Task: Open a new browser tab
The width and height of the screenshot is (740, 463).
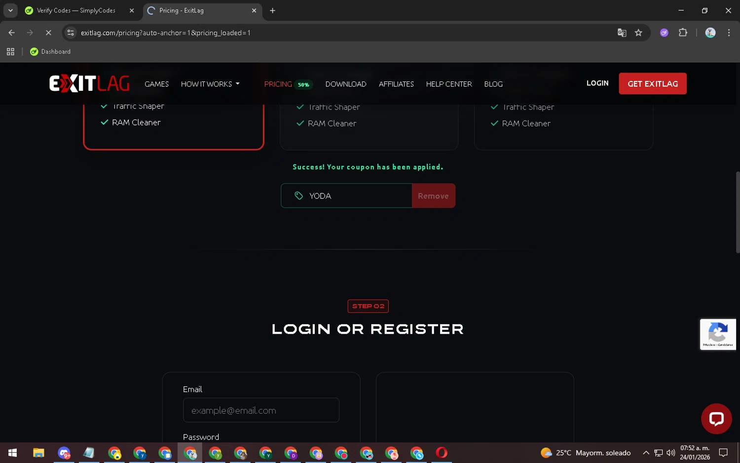Action: 272,10
